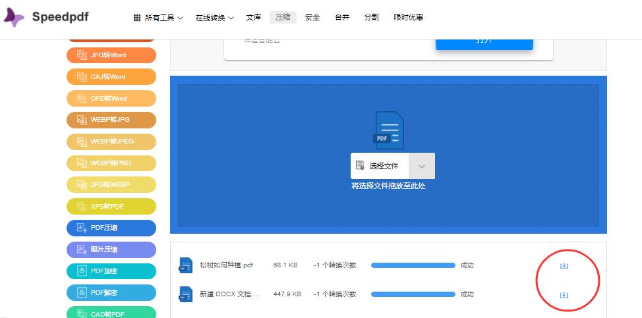642x318 pixels.
Task: Select file name 新建 DOCX 文档
Action: (x=229, y=294)
